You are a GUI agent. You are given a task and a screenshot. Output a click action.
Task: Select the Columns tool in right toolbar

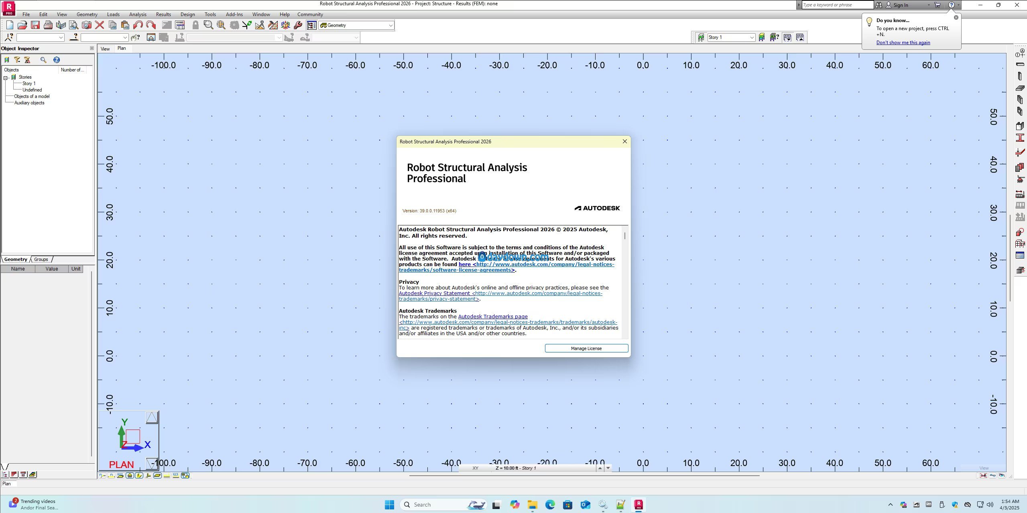pyautogui.click(x=1020, y=76)
